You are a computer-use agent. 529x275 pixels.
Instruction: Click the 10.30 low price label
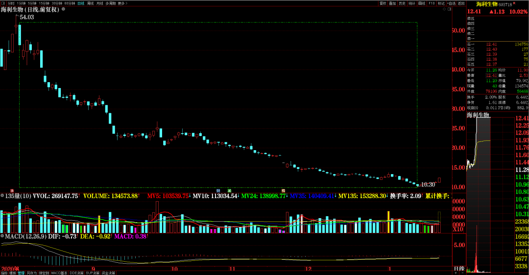pos(428,184)
